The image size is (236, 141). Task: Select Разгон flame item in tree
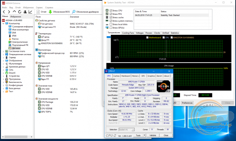click(x=14, y=39)
